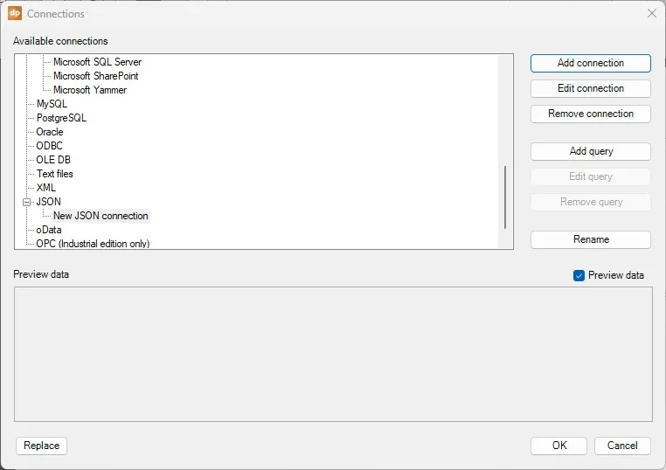Open Edit connection dialog
Image resolution: width=666 pixels, height=470 pixels.
pyautogui.click(x=590, y=89)
